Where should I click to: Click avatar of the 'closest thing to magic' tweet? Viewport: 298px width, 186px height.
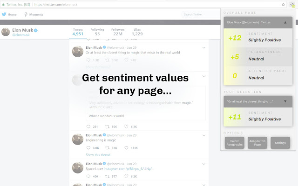pyautogui.click(x=78, y=51)
